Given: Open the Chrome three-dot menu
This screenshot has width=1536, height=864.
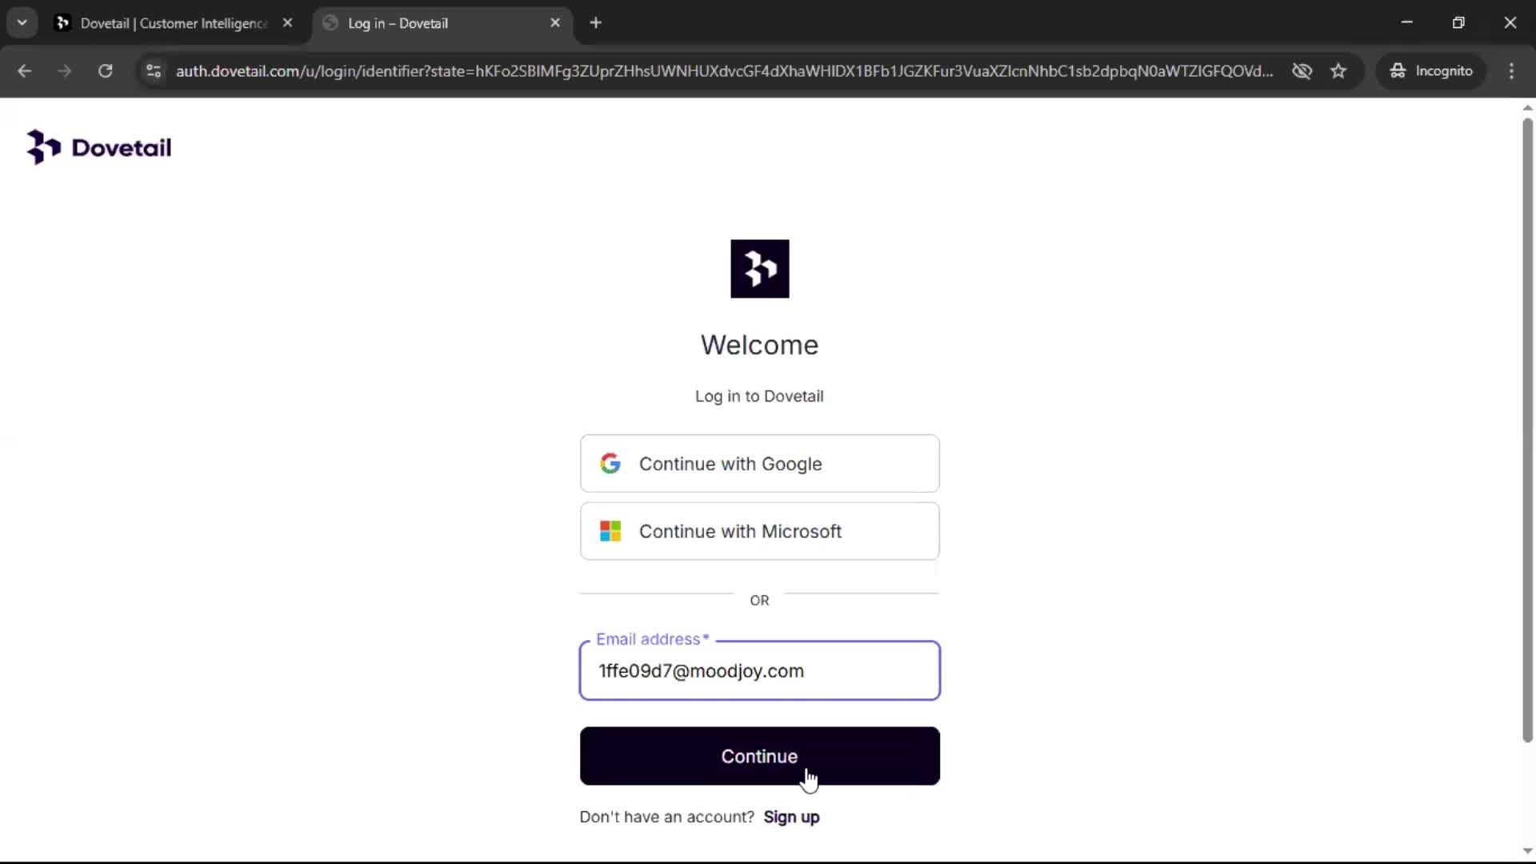Looking at the screenshot, I should (1511, 71).
